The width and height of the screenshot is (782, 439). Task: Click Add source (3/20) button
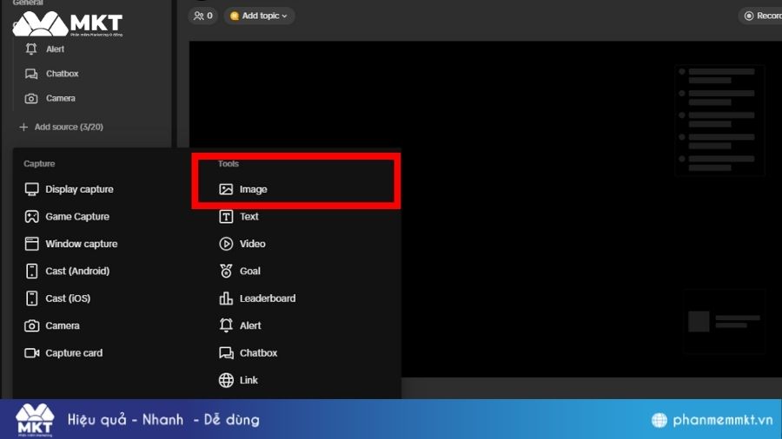(x=61, y=127)
